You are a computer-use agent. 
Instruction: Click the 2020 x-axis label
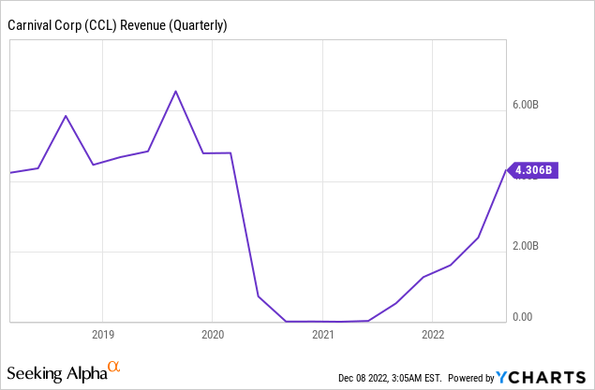click(213, 335)
